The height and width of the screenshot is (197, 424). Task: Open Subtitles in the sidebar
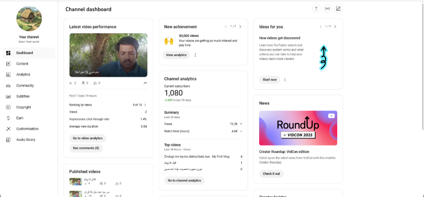pos(29,96)
